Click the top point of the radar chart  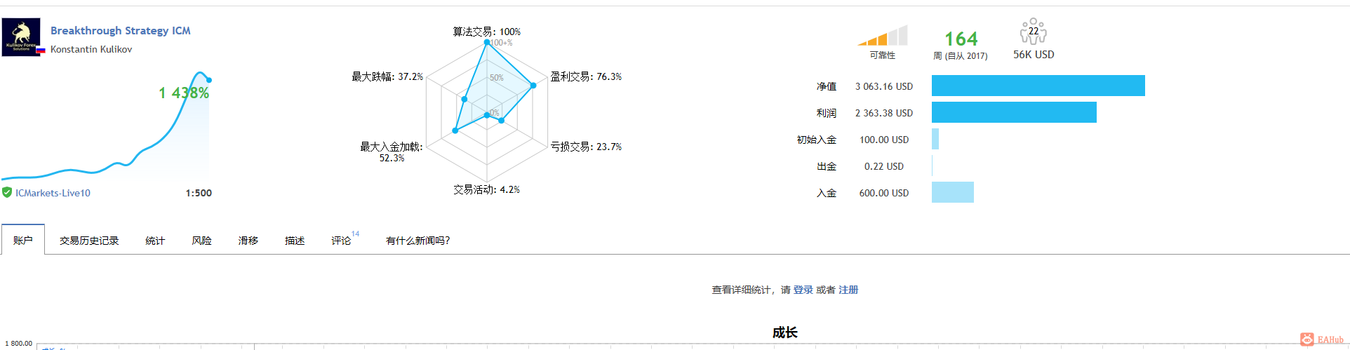pyautogui.click(x=487, y=43)
